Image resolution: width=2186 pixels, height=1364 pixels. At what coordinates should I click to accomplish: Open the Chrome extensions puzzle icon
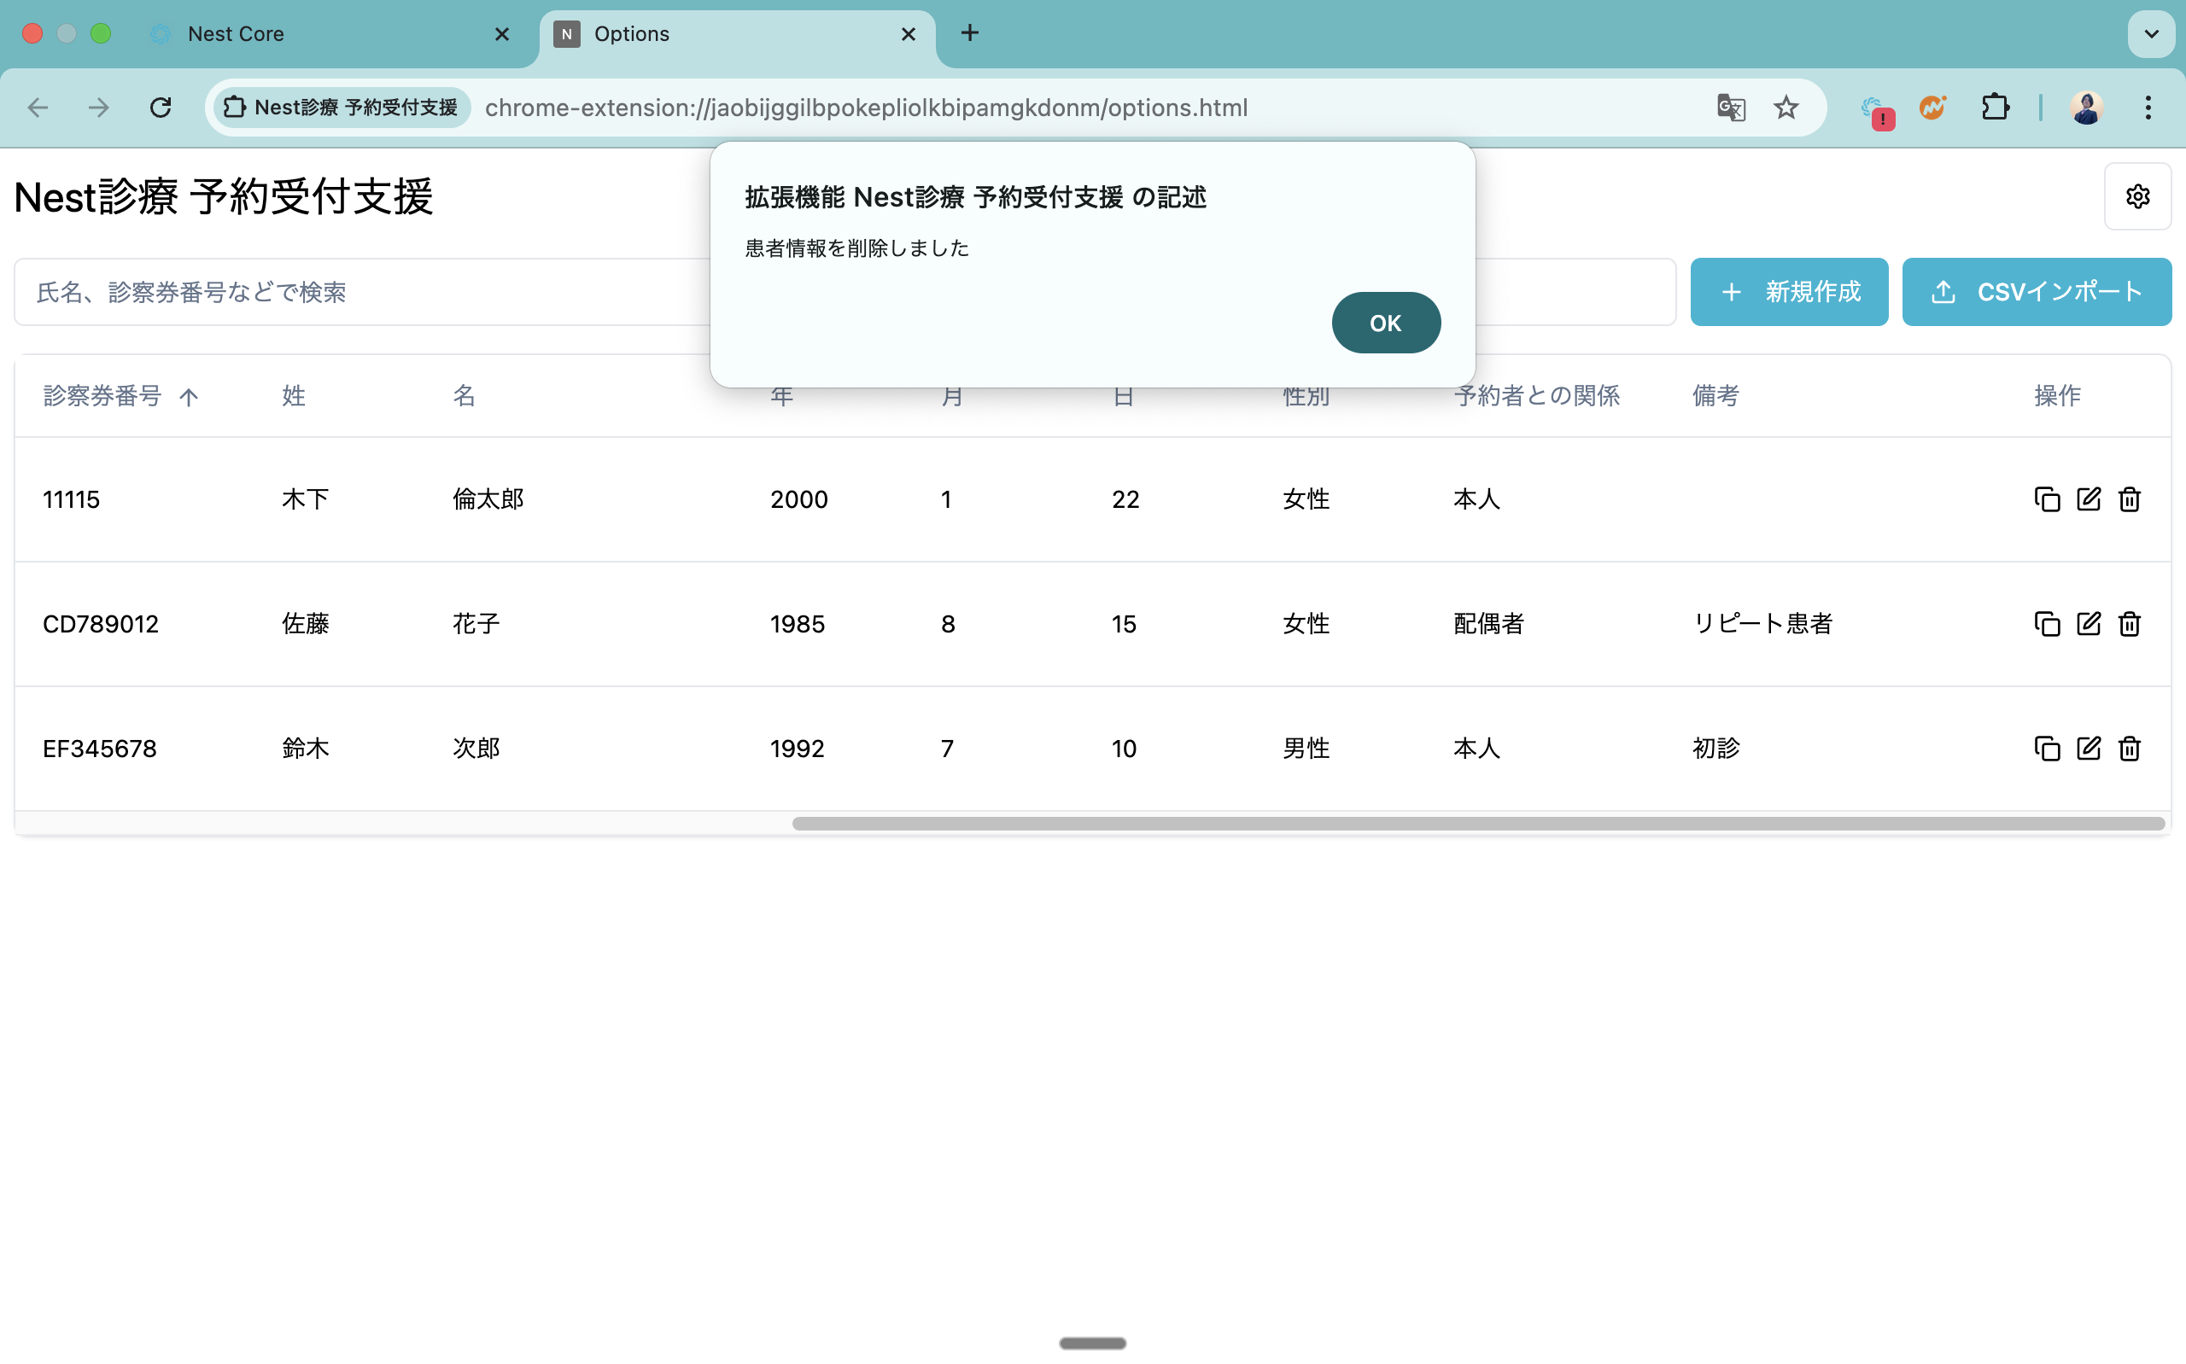tap(1995, 108)
